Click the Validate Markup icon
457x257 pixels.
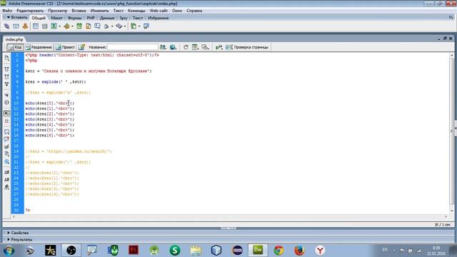[219, 47]
